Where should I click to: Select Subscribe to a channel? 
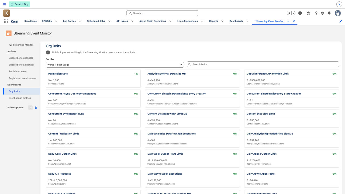click(21, 65)
